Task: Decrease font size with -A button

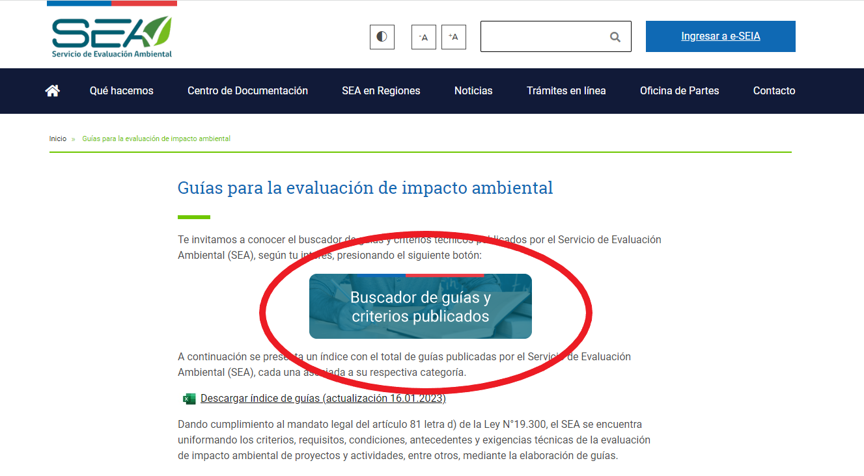Action: (424, 37)
